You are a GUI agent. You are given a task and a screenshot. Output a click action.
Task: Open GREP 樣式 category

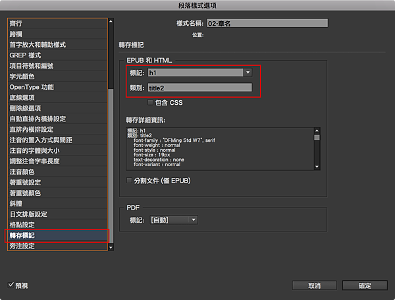pos(57,55)
